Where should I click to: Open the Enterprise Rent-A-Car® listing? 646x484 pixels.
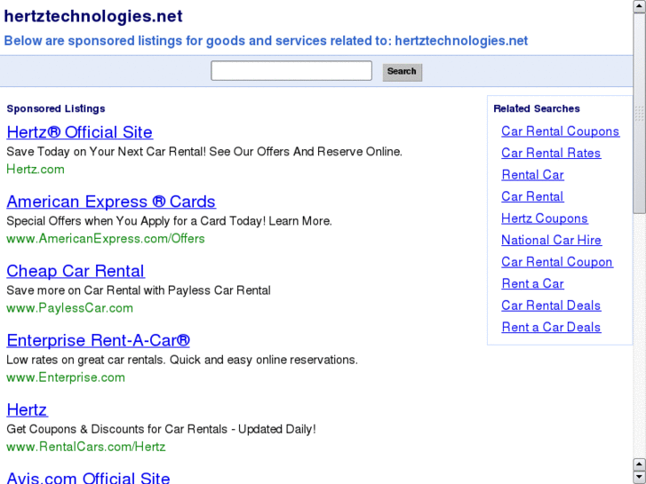pos(98,340)
